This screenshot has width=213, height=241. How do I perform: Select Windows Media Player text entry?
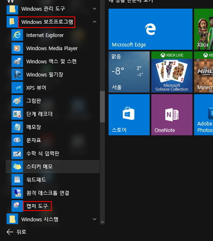point(52,49)
